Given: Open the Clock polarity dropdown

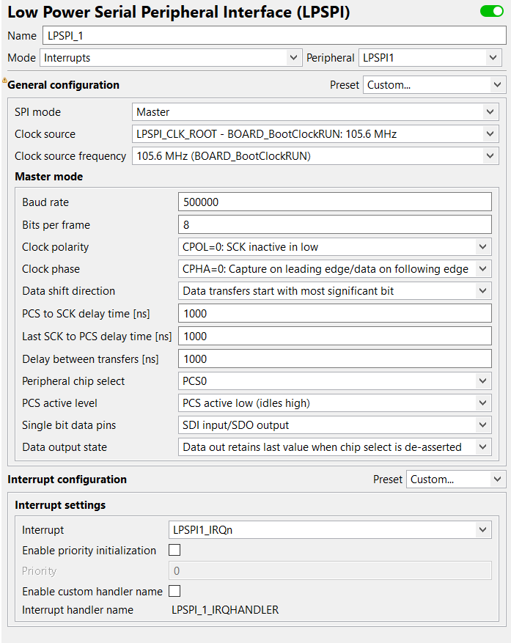Looking at the screenshot, I should pos(334,247).
